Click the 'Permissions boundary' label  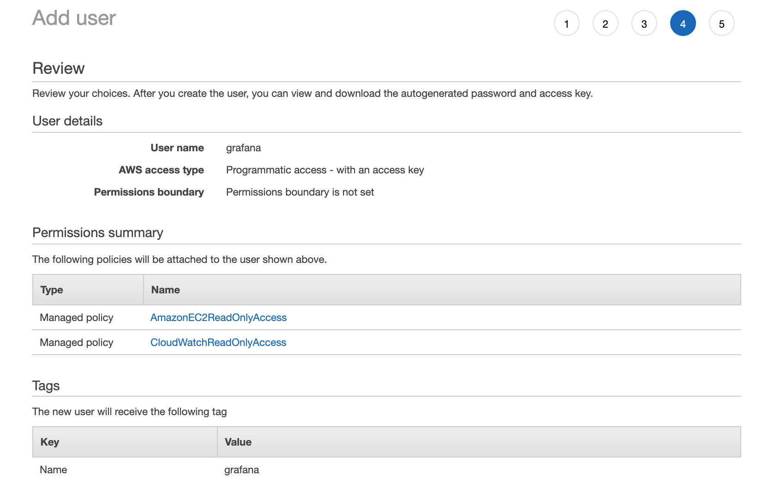[x=149, y=192]
